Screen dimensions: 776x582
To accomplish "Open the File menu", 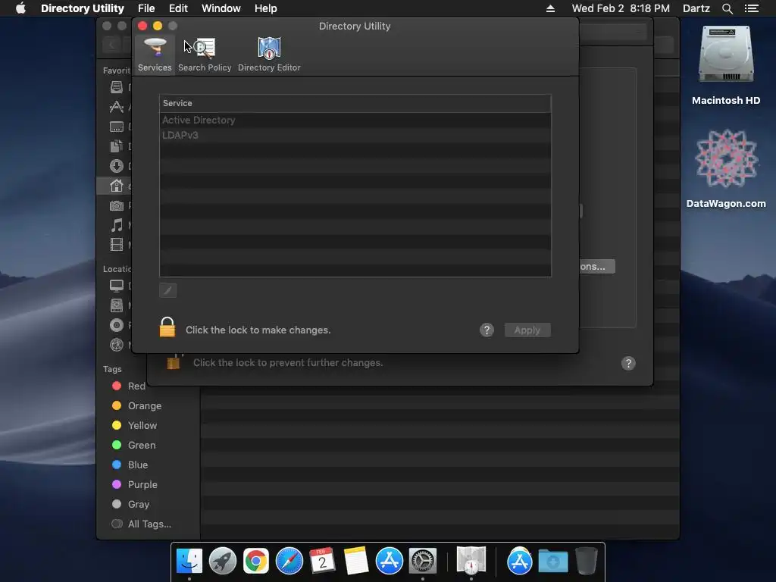I will (146, 8).
